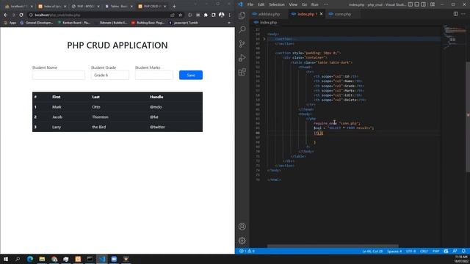Show hidden bookmarks overflow chevron
Screen dimensions: 470x264
tap(229, 23)
